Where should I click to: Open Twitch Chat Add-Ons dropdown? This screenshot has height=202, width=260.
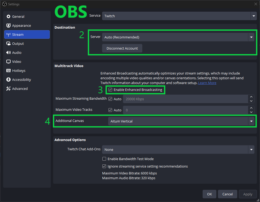[178, 150]
